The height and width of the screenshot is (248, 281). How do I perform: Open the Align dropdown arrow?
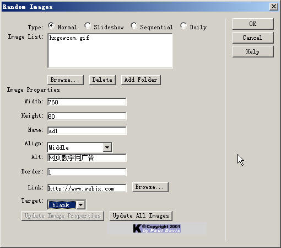tap(107, 147)
